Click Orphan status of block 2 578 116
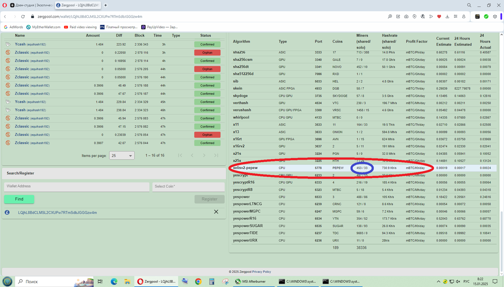Image resolution: width=504 pixels, height=287 pixels. 207,53
